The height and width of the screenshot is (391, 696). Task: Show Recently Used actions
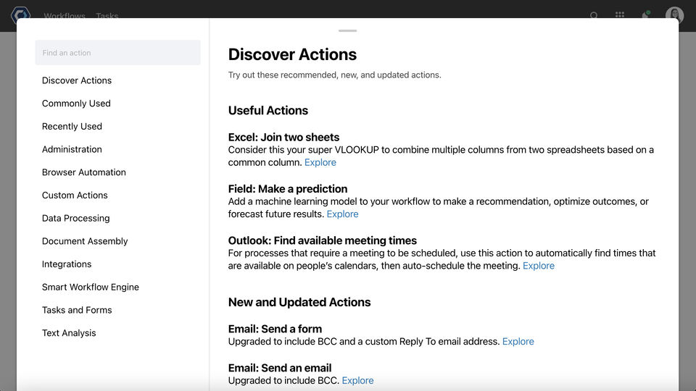click(72, 126)
